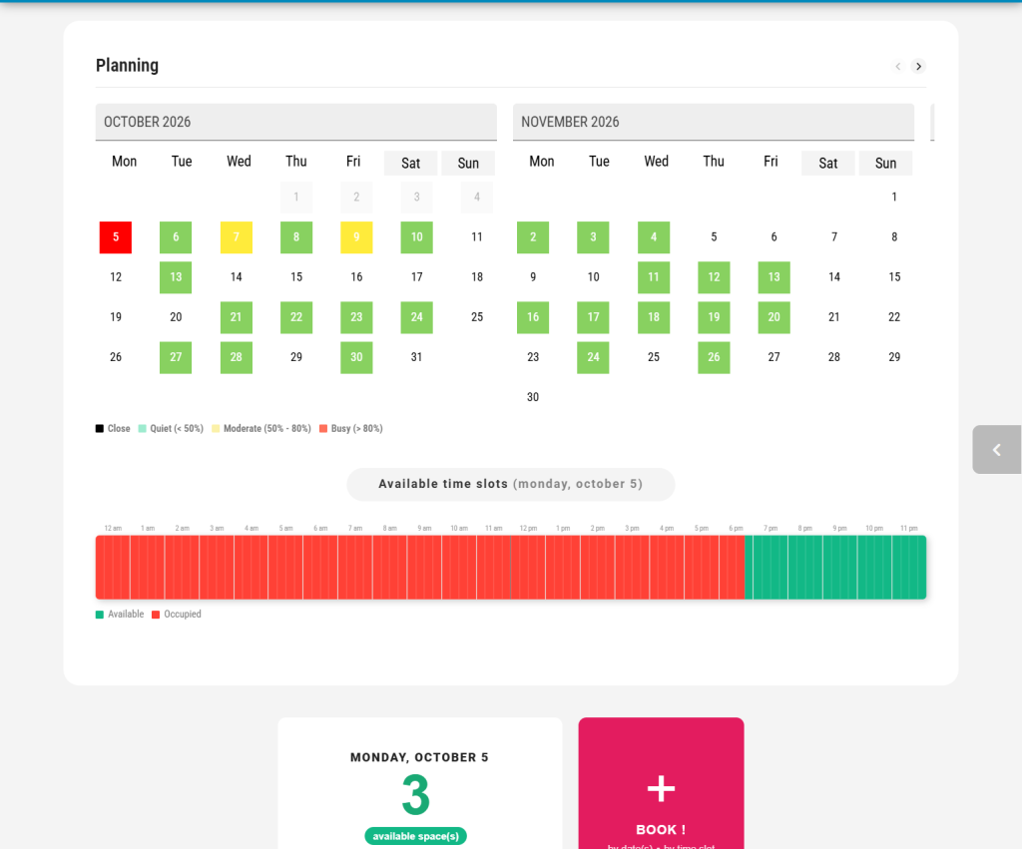Choose November 3 on the calendar
The width and height of the screenshot is (1022, 849).
(593, 237)
